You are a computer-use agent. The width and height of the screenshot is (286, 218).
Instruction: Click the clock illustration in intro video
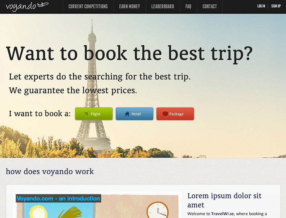coord(158,210)
